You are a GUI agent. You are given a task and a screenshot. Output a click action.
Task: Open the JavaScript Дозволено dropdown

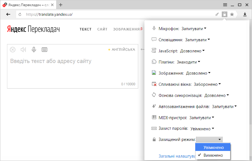192,51
